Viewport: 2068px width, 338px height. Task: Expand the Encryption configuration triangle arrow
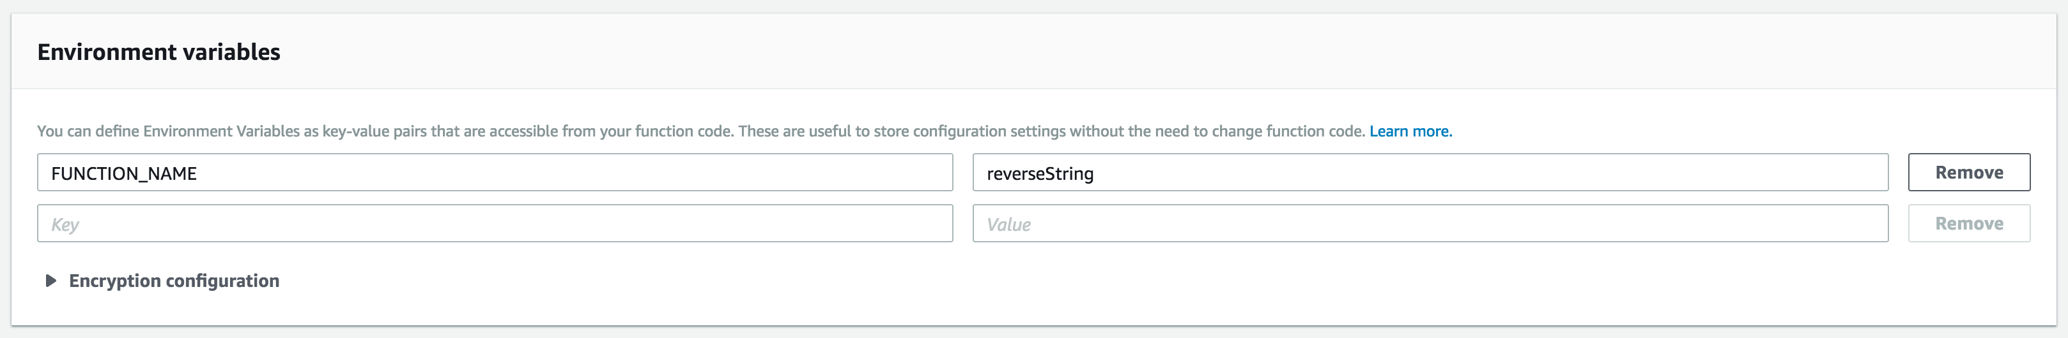(50, 281)
